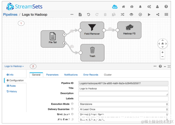The height and width of the screenshot is (125, 175).
Task: Switch to the Notifications tab
Action: (x=71, y=75)
